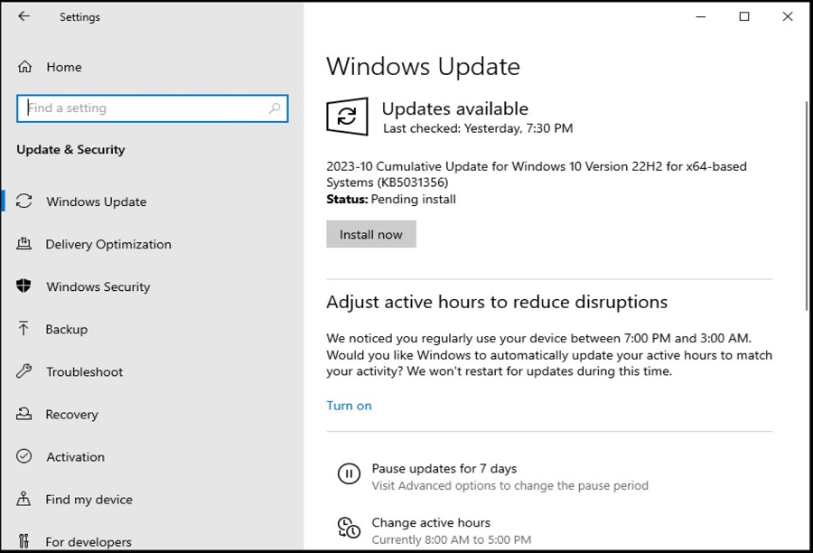This screenshot has width=813, height=553.
Task: Open Delivery Optimization settings
Action: [x=107, y=244]
